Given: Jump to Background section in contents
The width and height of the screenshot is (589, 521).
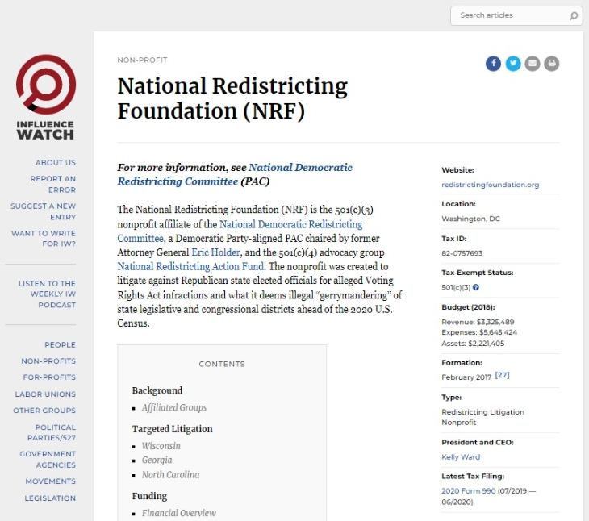Looking at the screenshot, I should (157, 390).
